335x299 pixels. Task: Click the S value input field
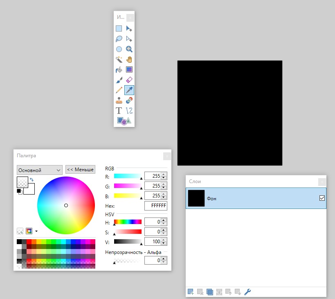point(153,232)
